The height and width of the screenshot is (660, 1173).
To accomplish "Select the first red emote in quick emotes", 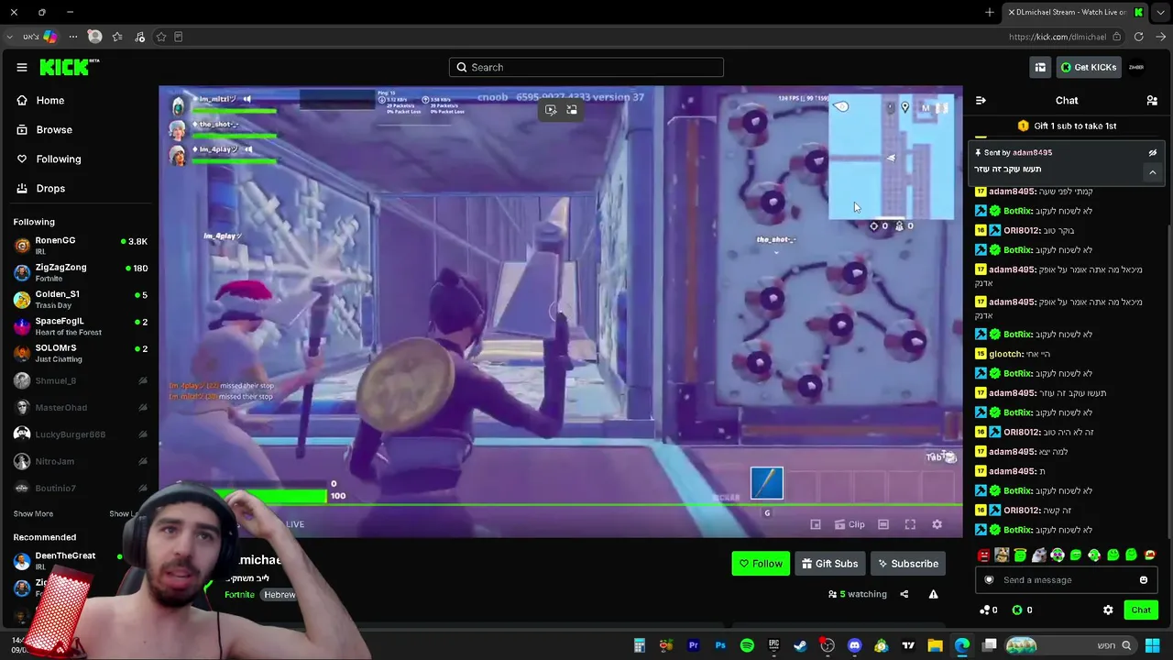I will coord(983,555).
